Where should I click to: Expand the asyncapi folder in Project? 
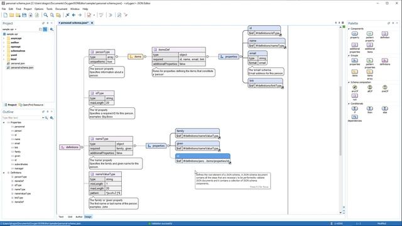[x=4, y=38]
